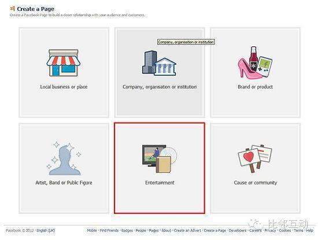Choose the Cause or community label
The height and width of the screenshot is (240, 318).
pyautogui.click(x=256, y=183)
